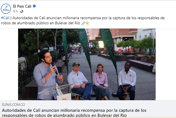
Task: Click the El País Cali page name
Action: pos(22,6)
